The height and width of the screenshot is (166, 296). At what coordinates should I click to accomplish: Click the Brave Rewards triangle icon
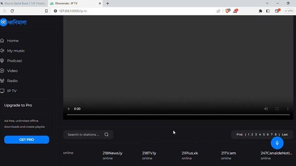235,11
